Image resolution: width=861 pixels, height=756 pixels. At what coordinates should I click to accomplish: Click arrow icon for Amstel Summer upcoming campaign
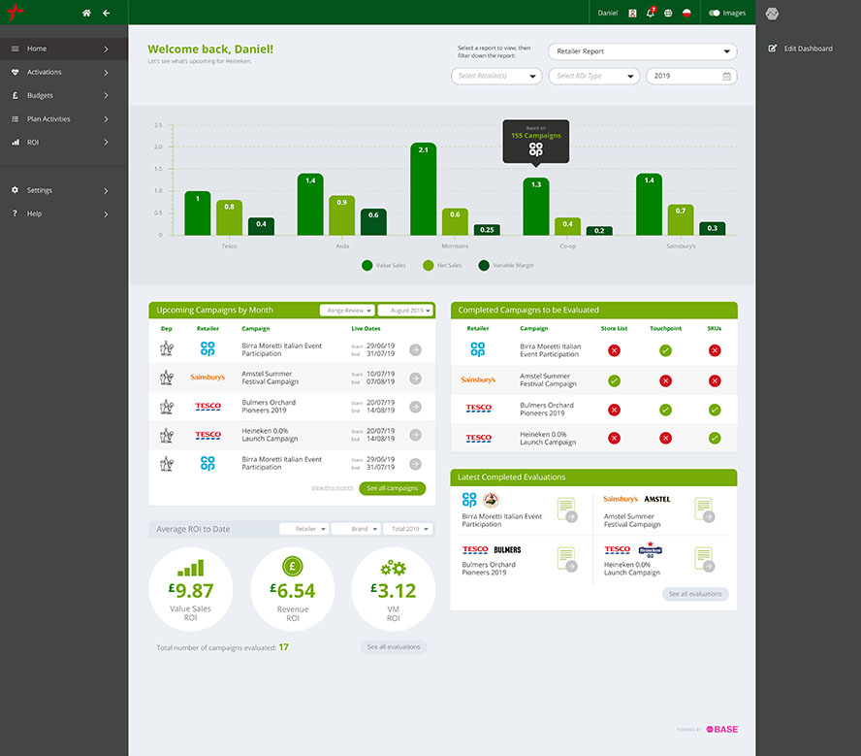point(415,378)
